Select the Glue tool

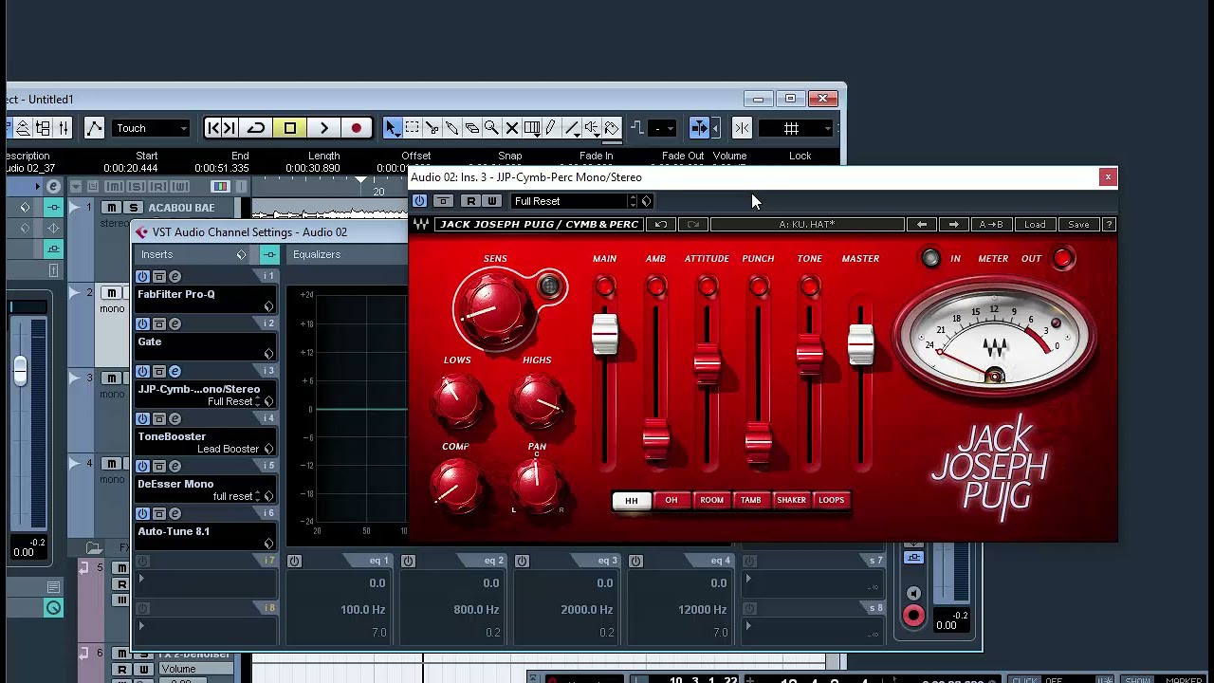[x=452, y=128]
